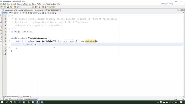Open the browser selection dropdown arrow
This screenshot has width=185, height=104.
click(x=38, y=7)
